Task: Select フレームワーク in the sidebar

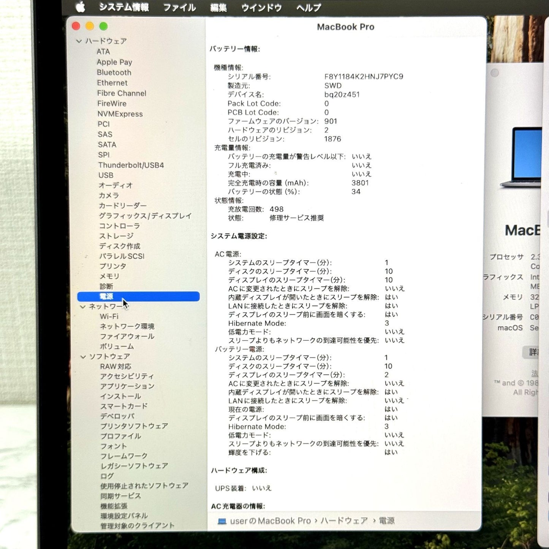Action: (x=124, y=456)
